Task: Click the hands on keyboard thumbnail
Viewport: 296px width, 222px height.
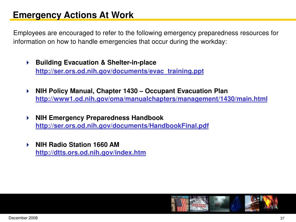Action: pyautogui.click(x=252, y=203)
